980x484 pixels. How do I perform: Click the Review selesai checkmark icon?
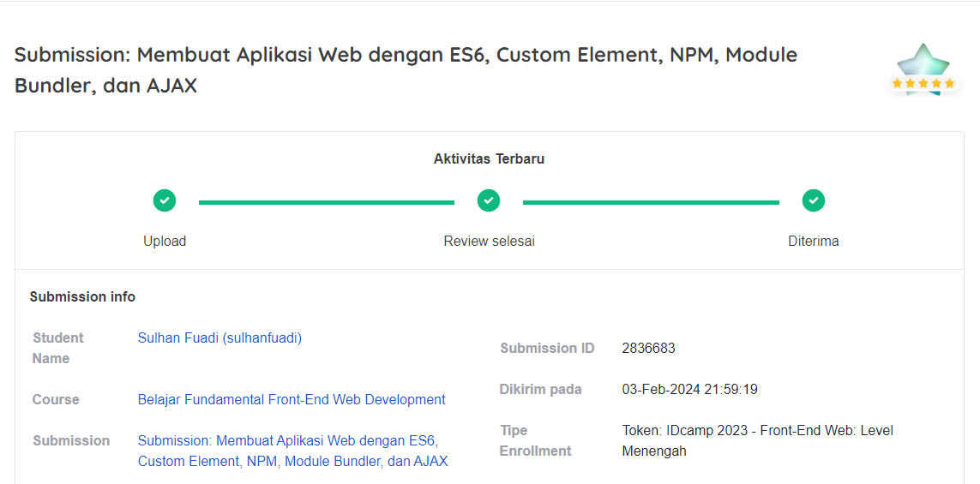click(489, 201)
